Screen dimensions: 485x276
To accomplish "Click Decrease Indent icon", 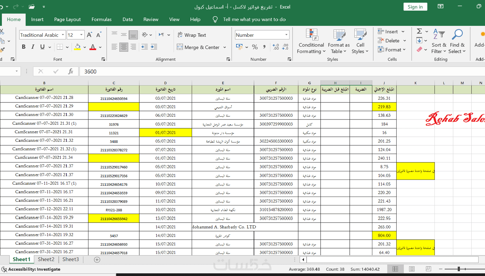I will pos(145,47).
